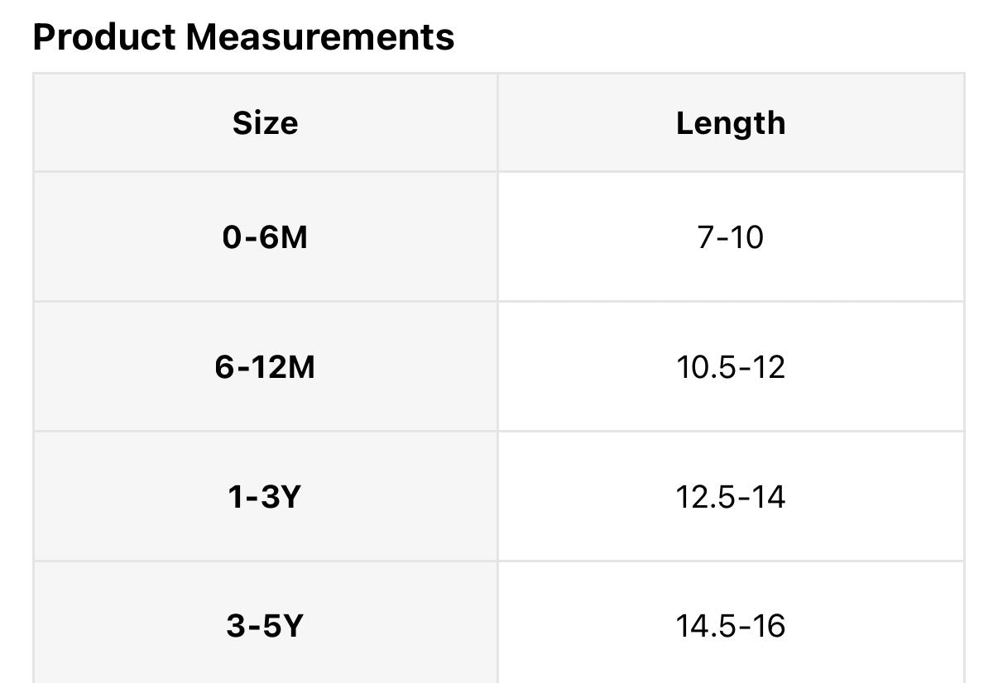Click the 6-12M size cell

[x=265, y=367]
